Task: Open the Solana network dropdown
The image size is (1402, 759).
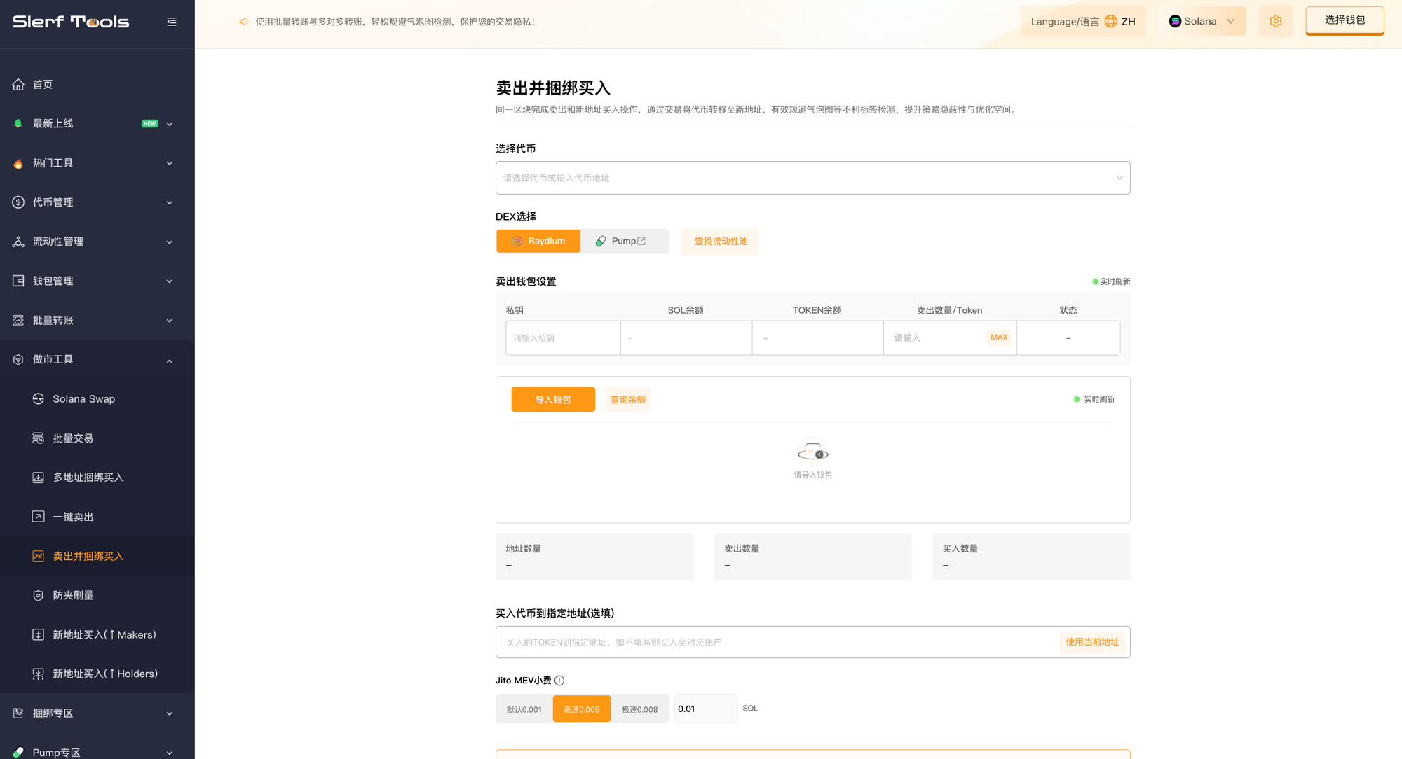Action: pos(1202,22)
